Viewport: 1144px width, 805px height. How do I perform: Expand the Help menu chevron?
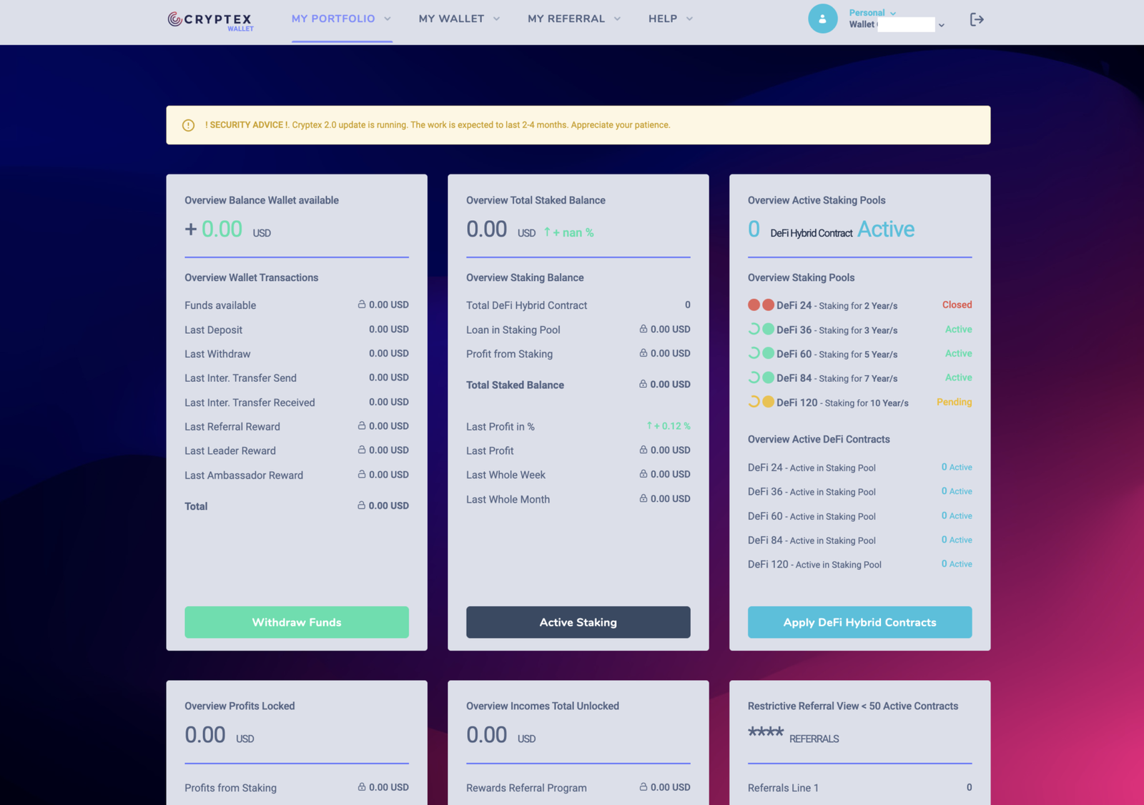pyautogui.click(x=689, y=19)
